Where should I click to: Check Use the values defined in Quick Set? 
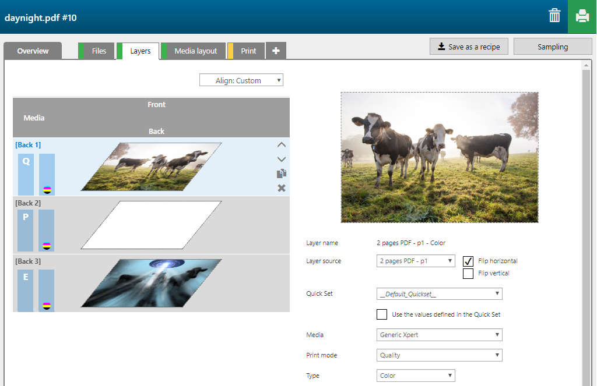(382, 314)
